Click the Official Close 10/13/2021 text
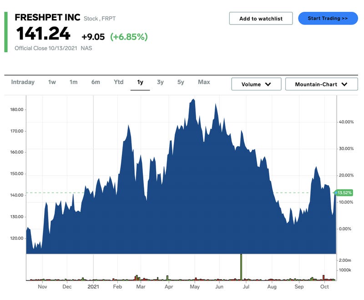Viewport: 364px width, 300px height. 46,48
